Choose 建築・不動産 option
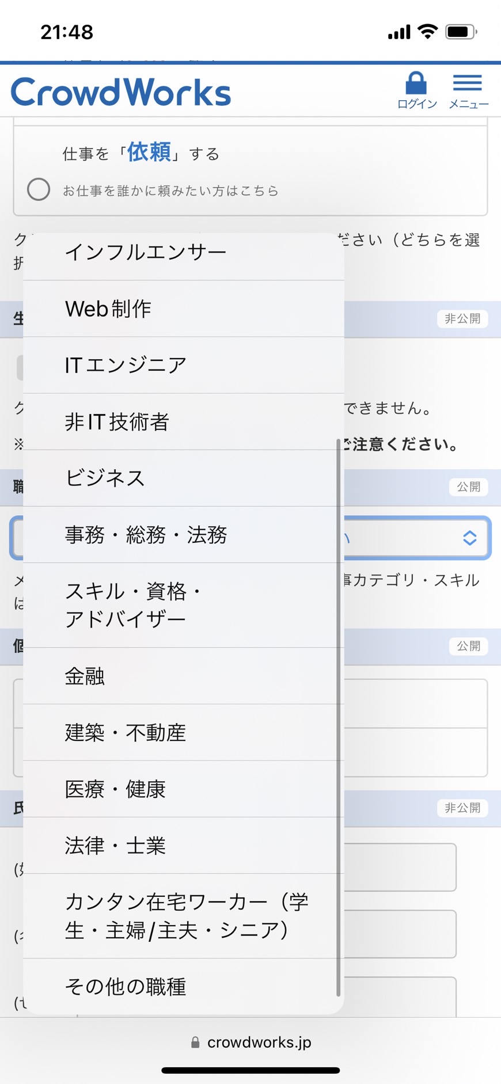 coord(184,732)
